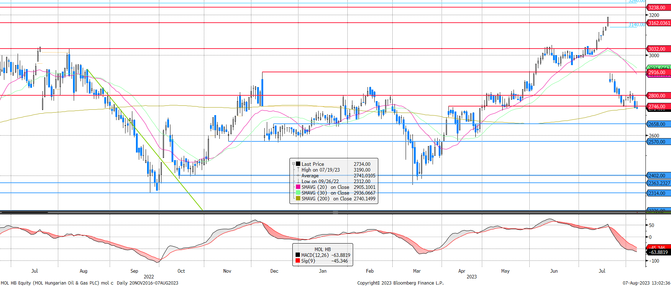Click the 3140.00 light blue level label
671x286 pixels.
coord(636,24)
